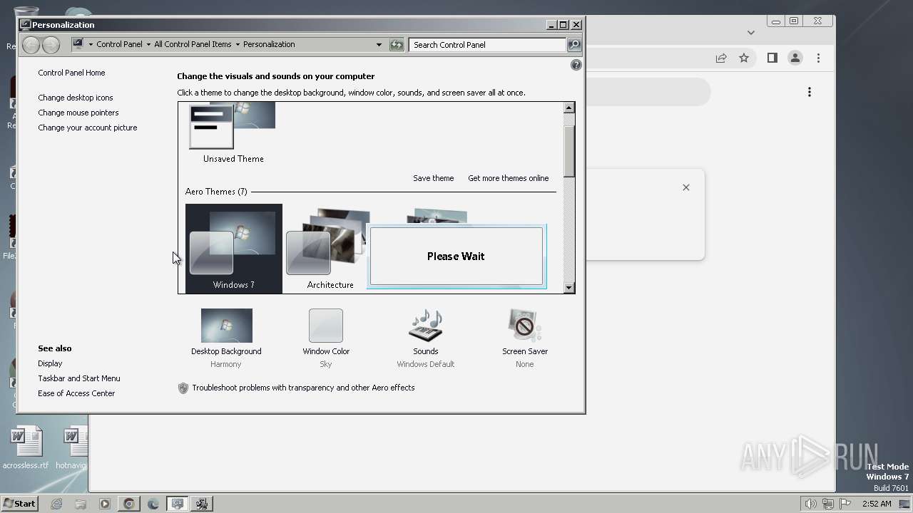The height and width of the screenshot is (513, 913).
Task: Open the Change desktop icons link
Action: click(x=76, y=98)
